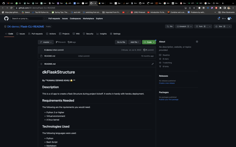The image size is (236, 147).
Task: Reload the page with the browser refresh icon
Action: click(11, 8)
